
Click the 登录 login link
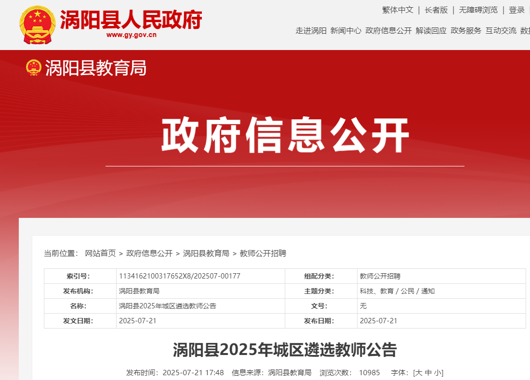tap(517, 10)
